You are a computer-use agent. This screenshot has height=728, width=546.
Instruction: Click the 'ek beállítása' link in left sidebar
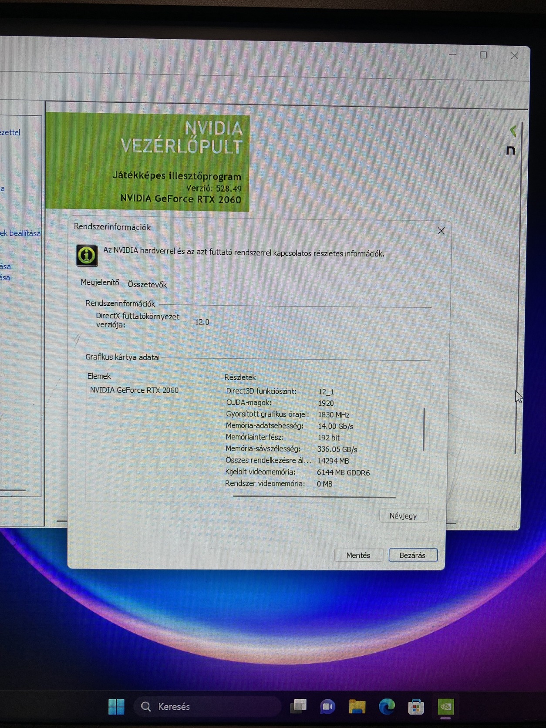[x=20, y=233]
